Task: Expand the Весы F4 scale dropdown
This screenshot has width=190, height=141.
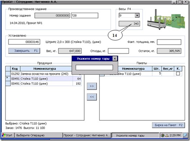Action: click(137, 15)
